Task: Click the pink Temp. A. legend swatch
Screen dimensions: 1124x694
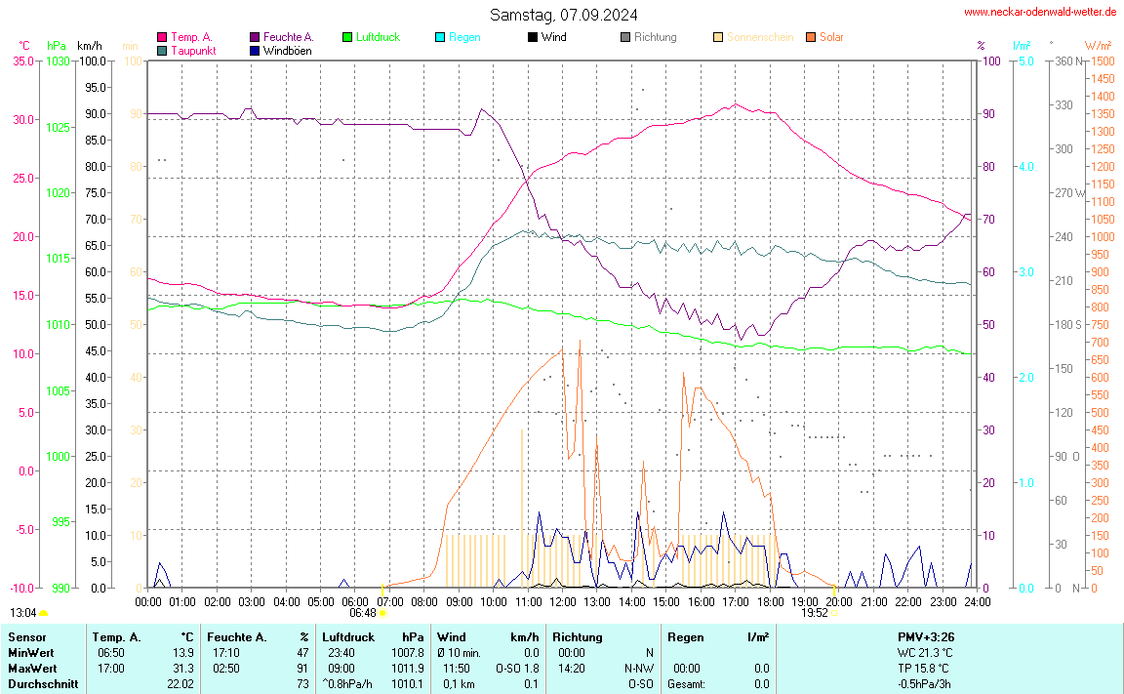Action: tap(162, 37)
